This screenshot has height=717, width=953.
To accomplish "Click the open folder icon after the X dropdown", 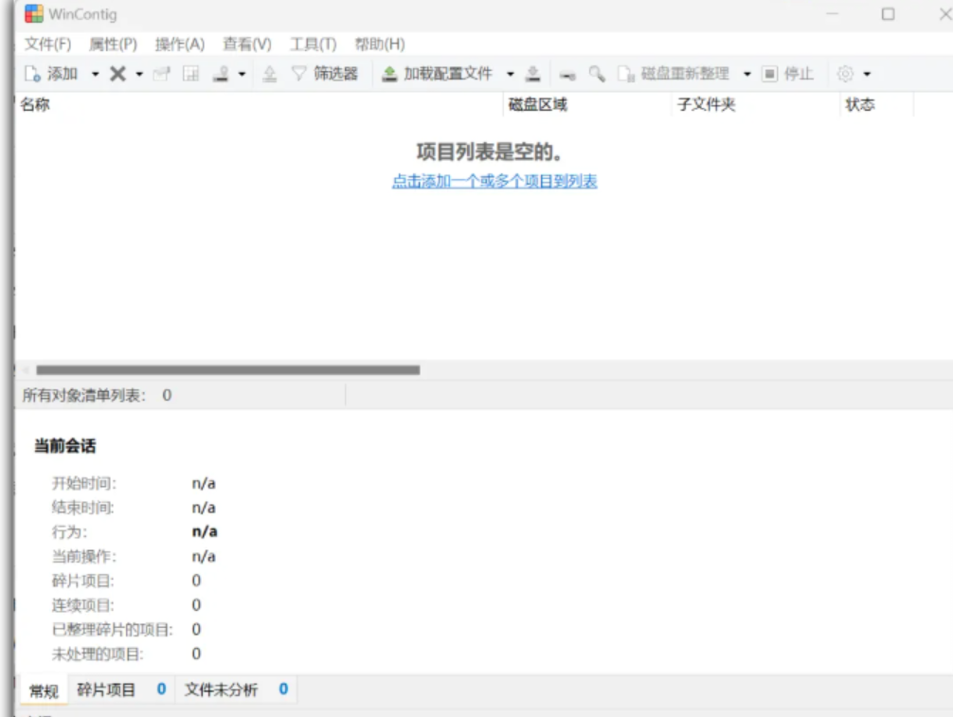I will pyautogui.click(x=162, y=74).
